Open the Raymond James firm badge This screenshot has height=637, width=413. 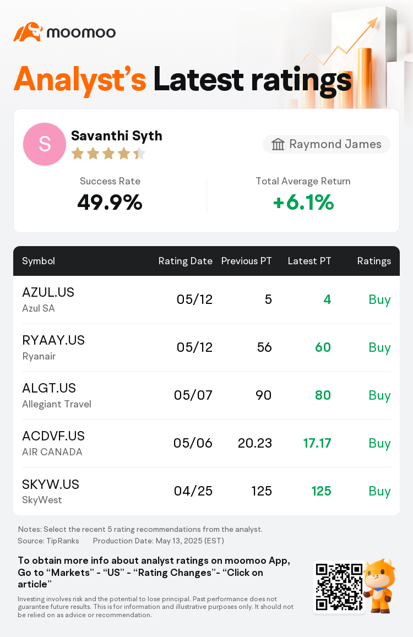point(327,144)
